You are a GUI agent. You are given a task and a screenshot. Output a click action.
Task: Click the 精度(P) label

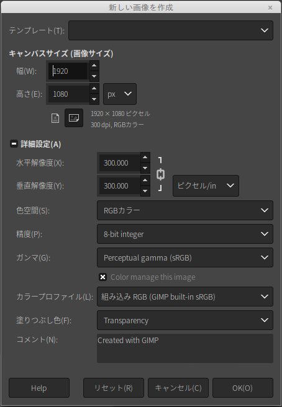(x=29, y=234)
